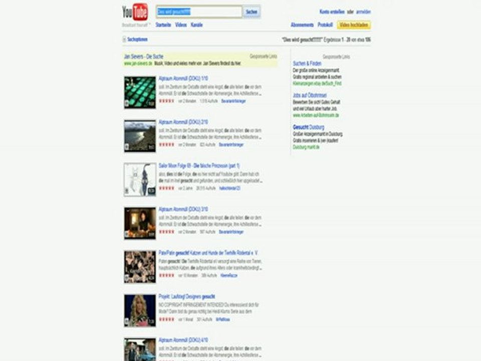Click star rating of Pate/Patin gesucht video
Viewport: 481px width, 361px height.
[x=166, y=275]
